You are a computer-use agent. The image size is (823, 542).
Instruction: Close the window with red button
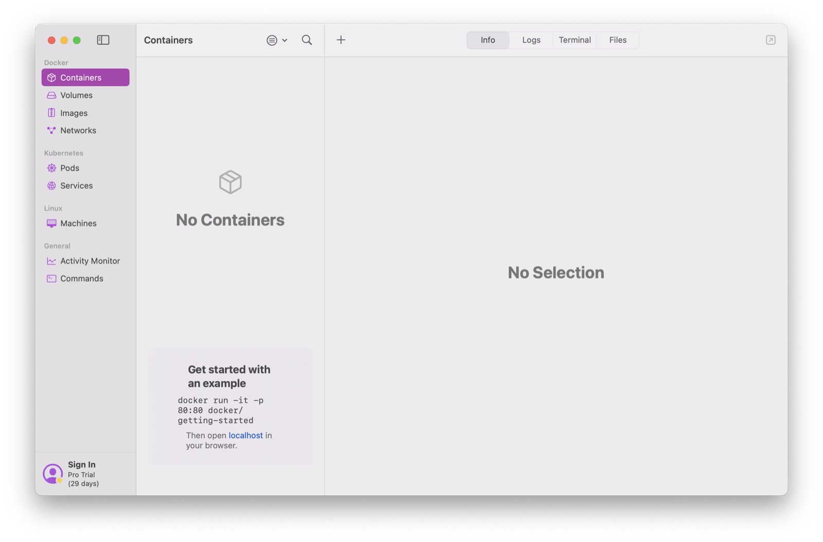coord(51,40)
